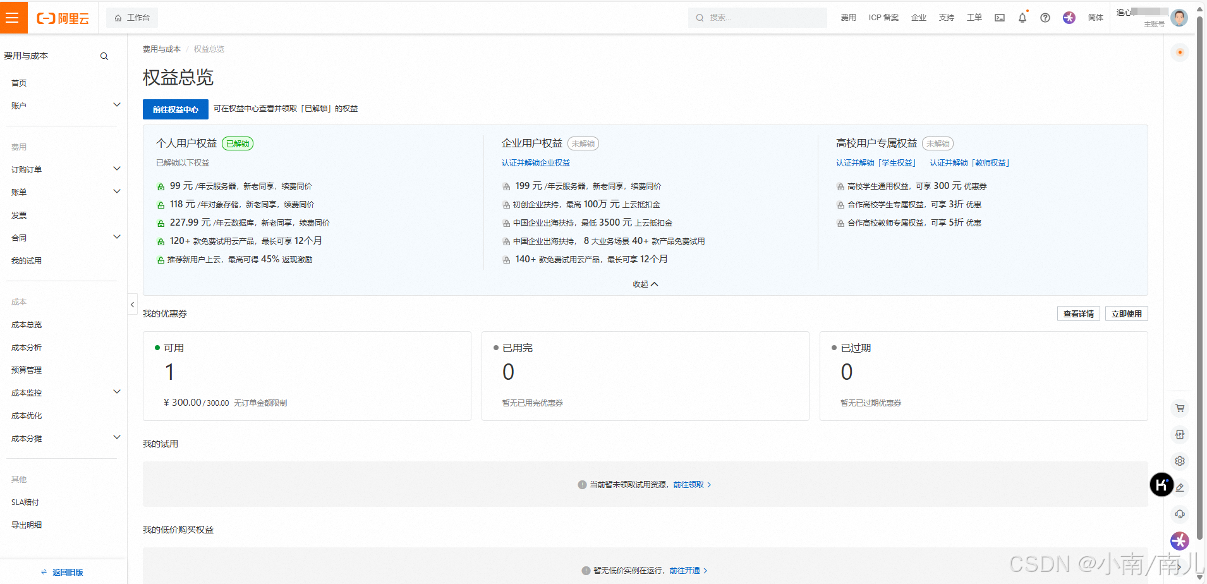Screen dimensions: 1207x584
Task: Click 227.99 元 /年云数据库 benefit text
Action: pos(250,223)
